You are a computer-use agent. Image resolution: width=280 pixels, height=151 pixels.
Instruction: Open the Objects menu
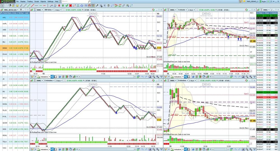click(43, 2)
